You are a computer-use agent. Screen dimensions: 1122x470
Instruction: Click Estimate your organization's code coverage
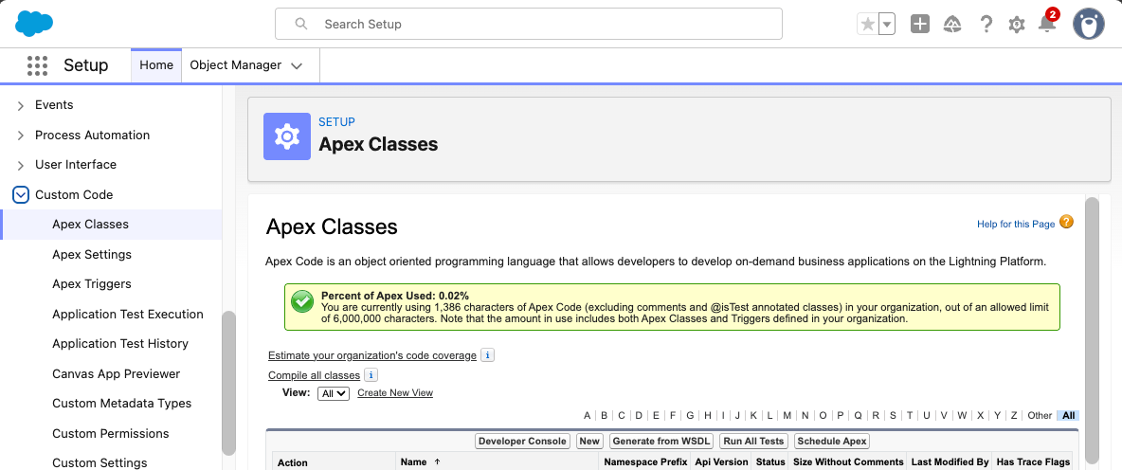[372, 355]
